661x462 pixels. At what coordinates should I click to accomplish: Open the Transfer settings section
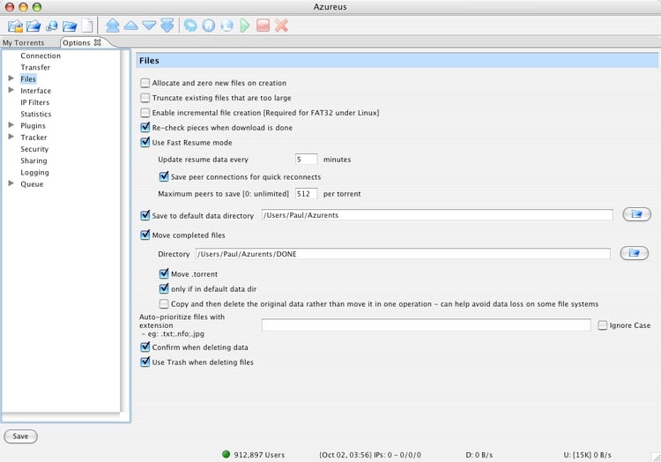click(x=35, y=67)
